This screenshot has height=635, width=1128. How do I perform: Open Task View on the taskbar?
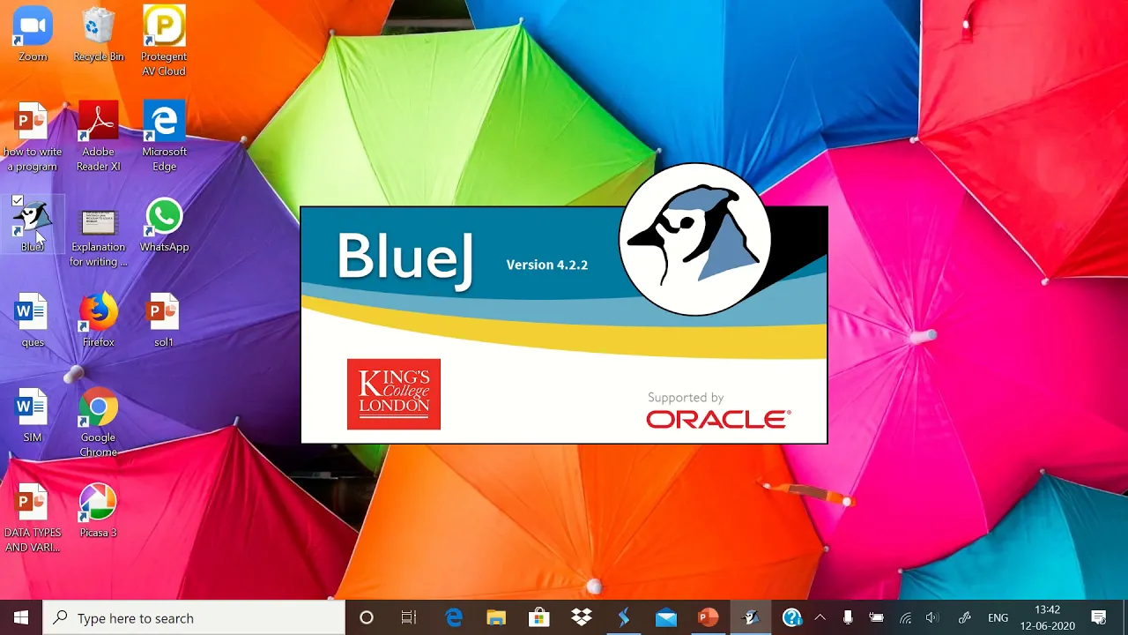pyautogui.click(x=409, y=617)
